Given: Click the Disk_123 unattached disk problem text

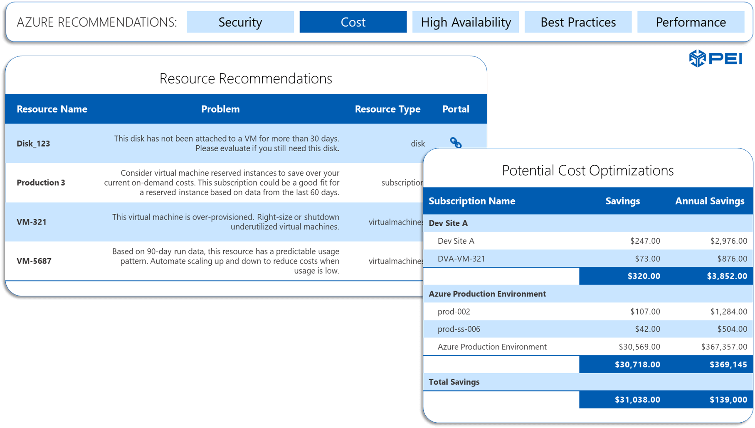Looking at the screenshot, I should [227, 143].
